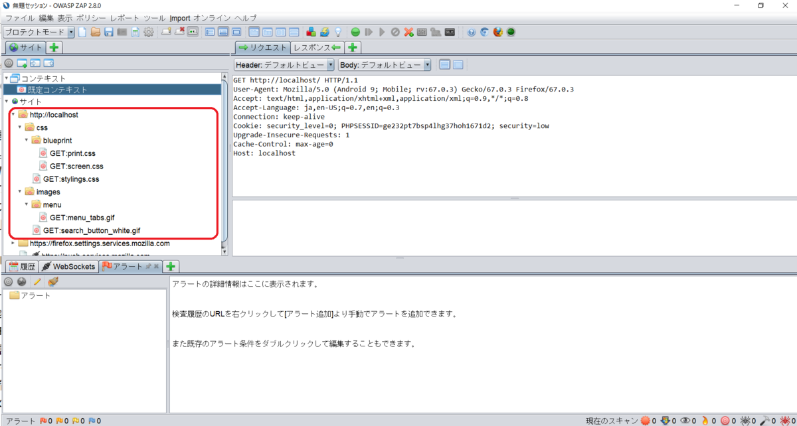Screen dimensions: 797x426
Task: Click the fire icon in status bar
Action: [705, 421]
